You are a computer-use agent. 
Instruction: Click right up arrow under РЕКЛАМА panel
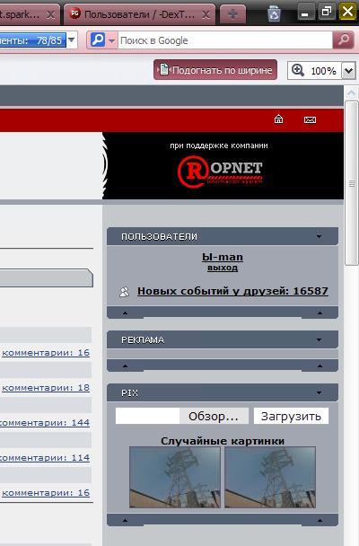[x=320, y=366]
